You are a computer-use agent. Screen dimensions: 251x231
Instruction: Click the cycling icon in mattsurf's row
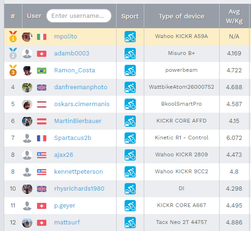130,223
